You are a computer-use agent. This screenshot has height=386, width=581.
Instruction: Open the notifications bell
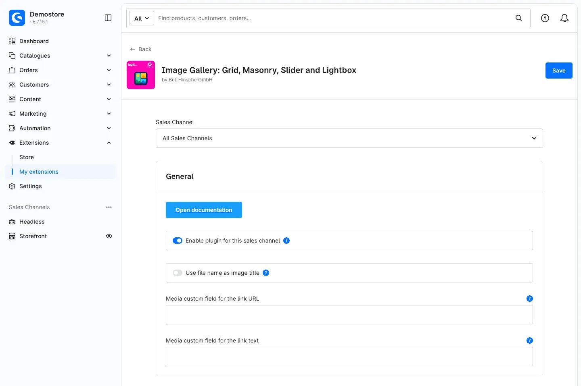click(x=564, y=18)
